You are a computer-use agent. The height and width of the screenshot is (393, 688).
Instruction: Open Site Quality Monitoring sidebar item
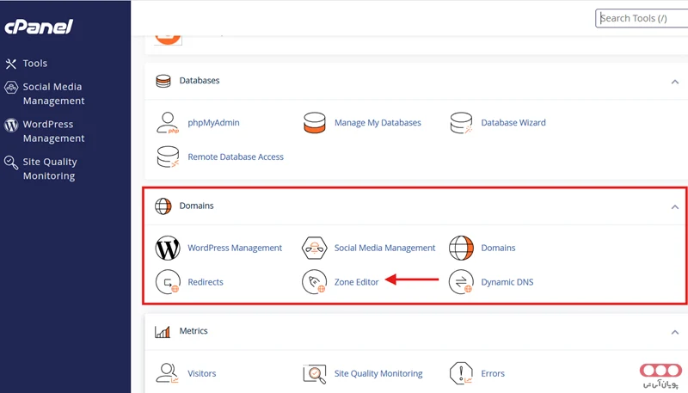[x=50, y=169]
